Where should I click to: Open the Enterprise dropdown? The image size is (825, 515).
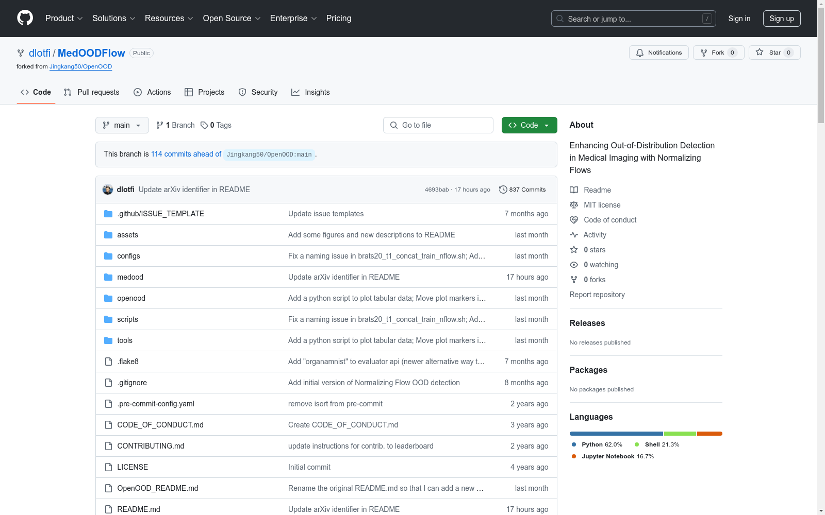click(x=293, y=18)
